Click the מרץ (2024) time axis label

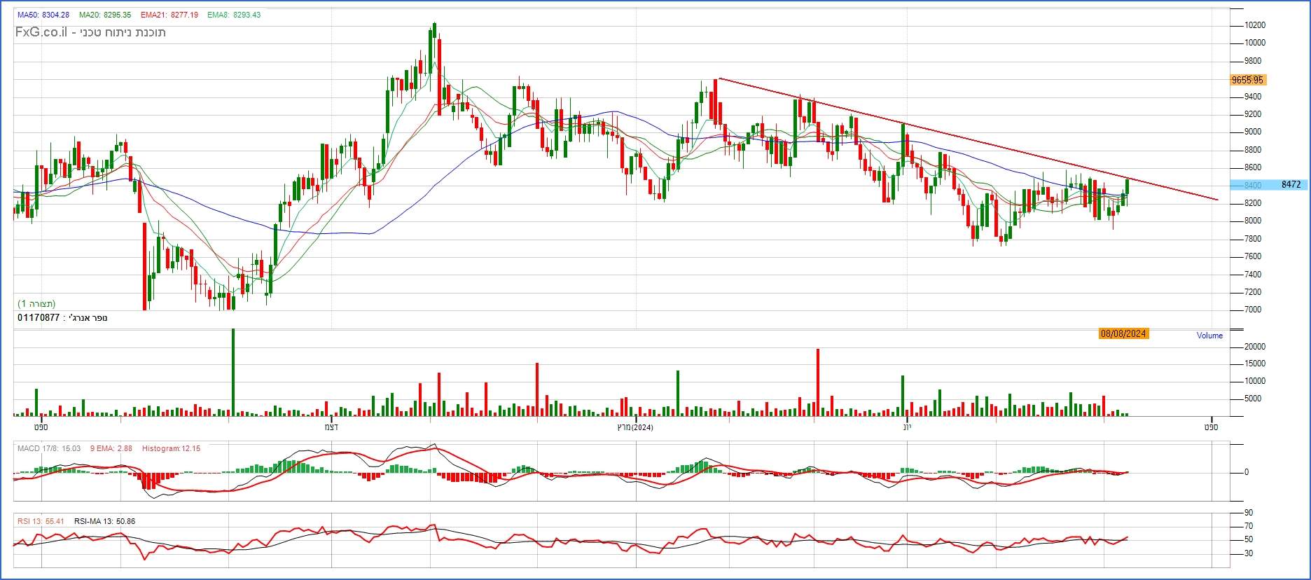(634, 427)
